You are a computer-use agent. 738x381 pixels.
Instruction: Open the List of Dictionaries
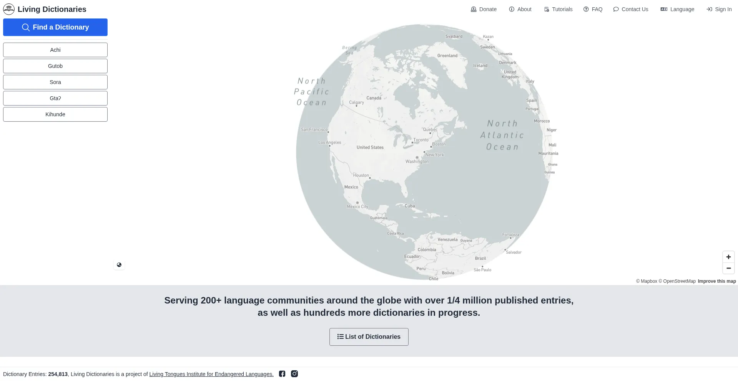click(x=369, y=337)
